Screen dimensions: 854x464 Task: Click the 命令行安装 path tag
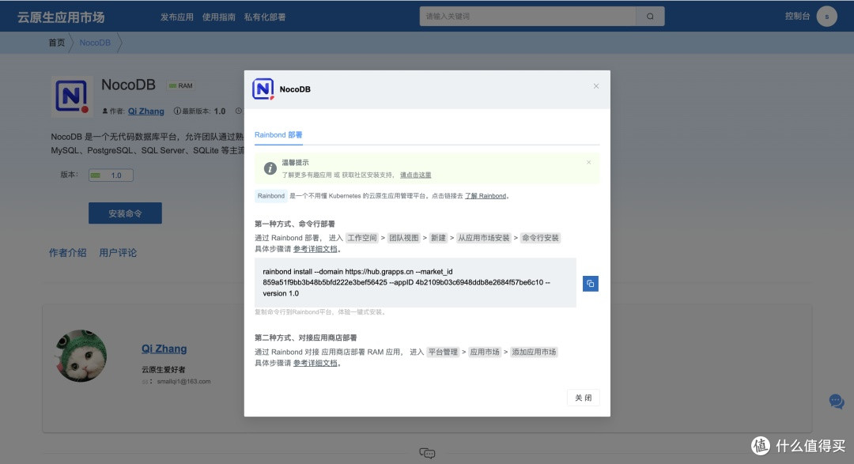tap(540, 238)
